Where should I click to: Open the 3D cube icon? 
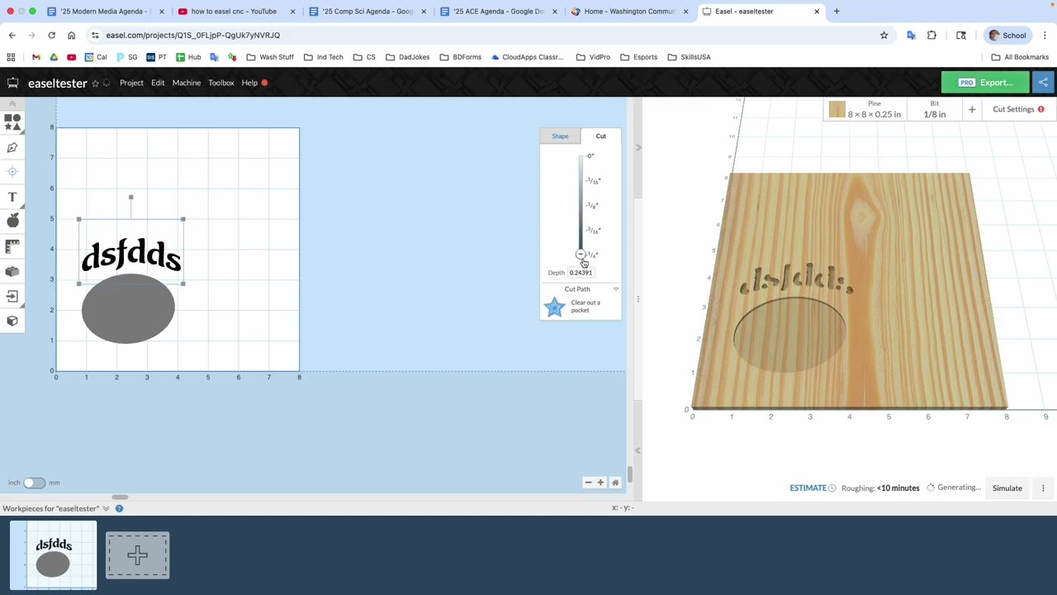click(x=12, y=321)
